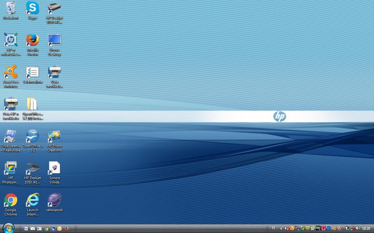Select the Avast Free Antivirus shortcut
Screen dimensions: 374x233
point(11,77)
